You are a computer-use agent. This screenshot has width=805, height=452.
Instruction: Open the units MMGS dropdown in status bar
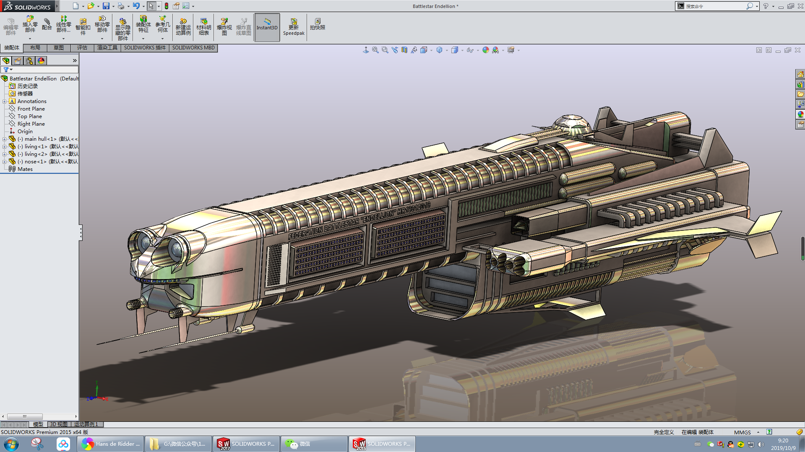click(758, 432)
